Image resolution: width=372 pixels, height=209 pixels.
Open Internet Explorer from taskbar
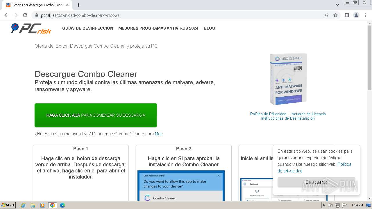(x=23, y=205)
